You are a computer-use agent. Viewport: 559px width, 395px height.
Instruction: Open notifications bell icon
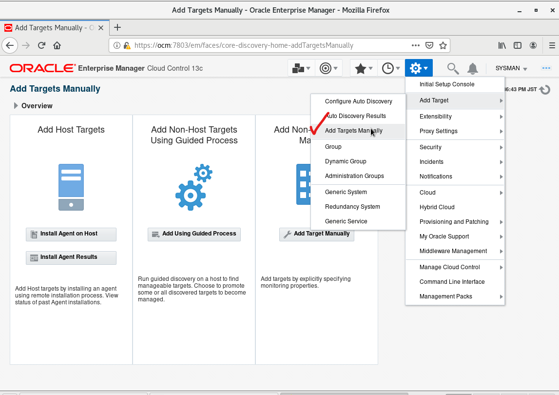[473, 68]
